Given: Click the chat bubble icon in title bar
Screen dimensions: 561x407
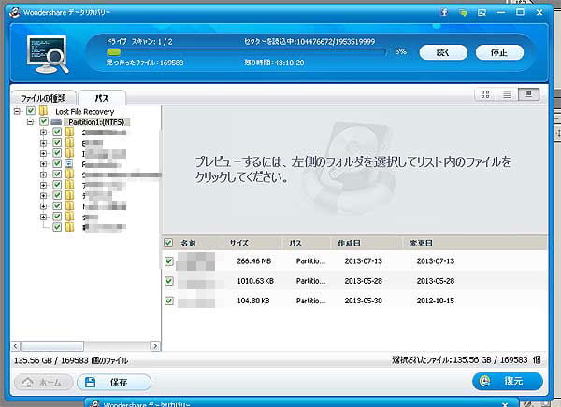Looking at the screenshot, I should pos(464,12).
